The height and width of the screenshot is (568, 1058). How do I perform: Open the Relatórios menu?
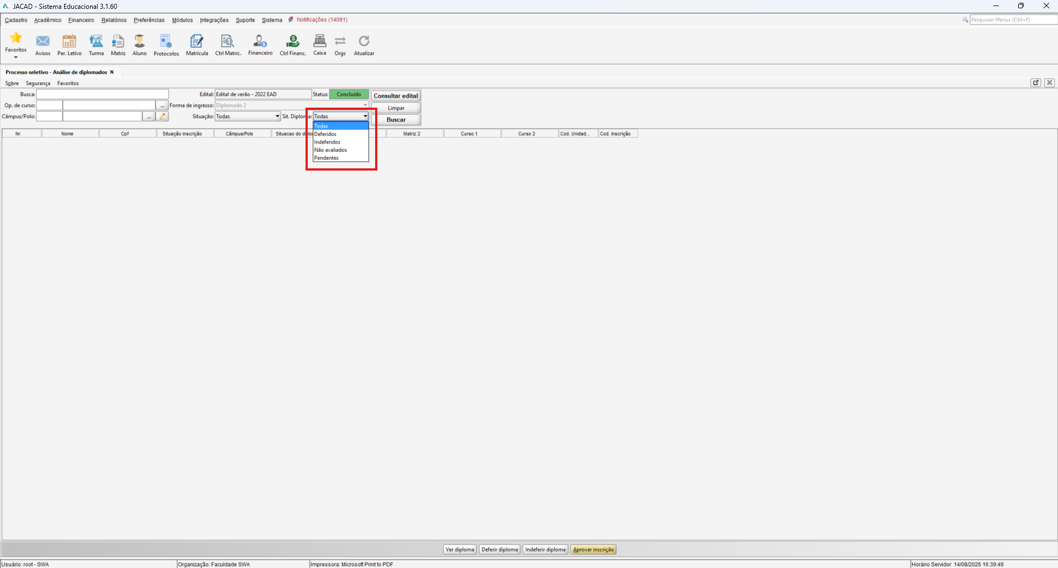coord(114,20)
